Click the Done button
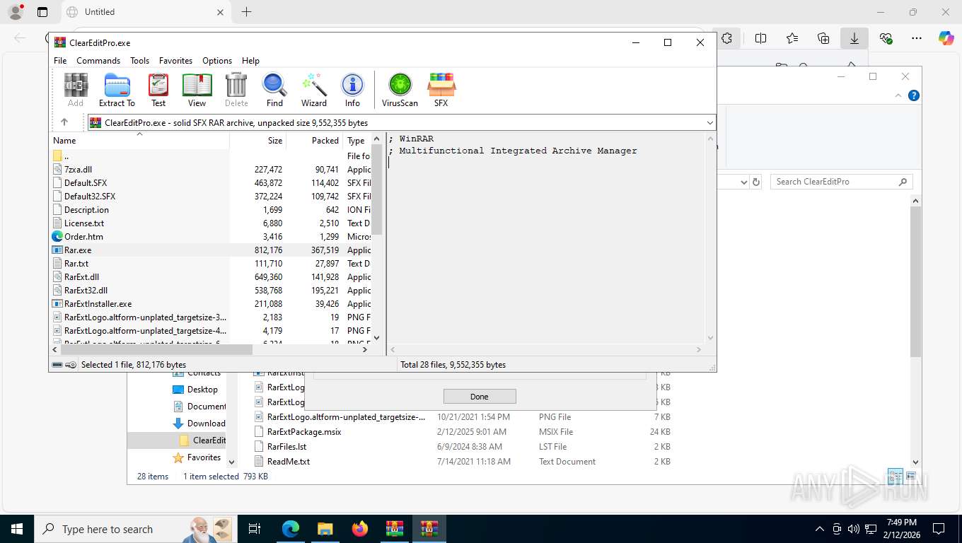The width and height of the screenshot is (962, 543). [x=480, y=397]
